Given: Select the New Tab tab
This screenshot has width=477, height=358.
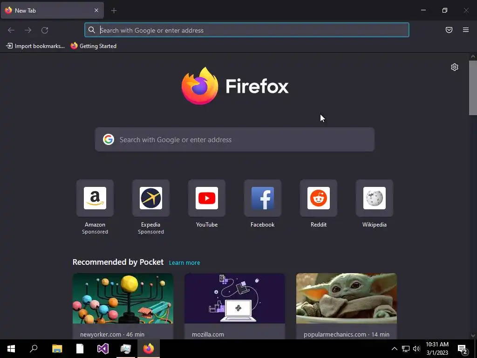Looking at the screenshot, I should (52, 10).
